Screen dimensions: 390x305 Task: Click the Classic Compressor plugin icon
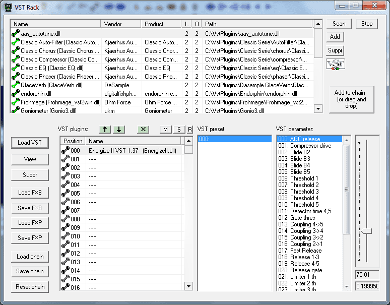tap(16, 59)
